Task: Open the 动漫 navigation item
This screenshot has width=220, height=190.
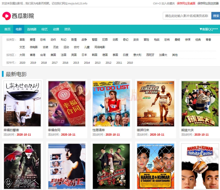Action: pyautogui.click(x=56, y=29)
